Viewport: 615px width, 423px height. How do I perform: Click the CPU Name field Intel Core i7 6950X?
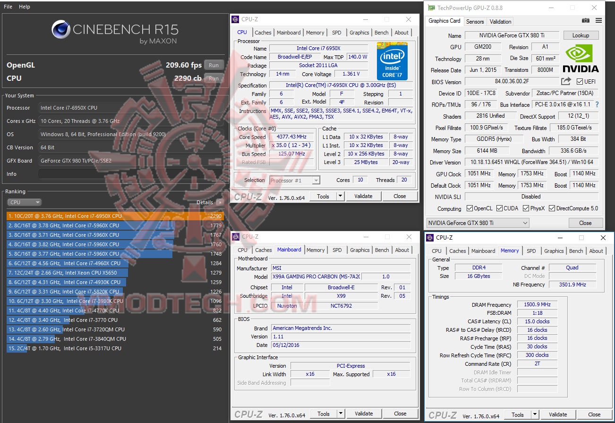[x=318, y=48]
